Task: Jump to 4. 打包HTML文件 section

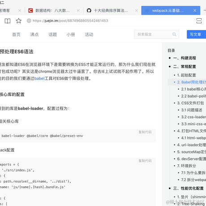Action: [192, 131]
